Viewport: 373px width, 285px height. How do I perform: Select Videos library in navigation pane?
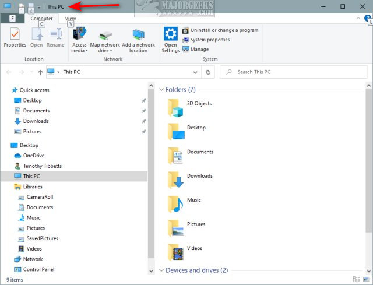click(34, 249)
